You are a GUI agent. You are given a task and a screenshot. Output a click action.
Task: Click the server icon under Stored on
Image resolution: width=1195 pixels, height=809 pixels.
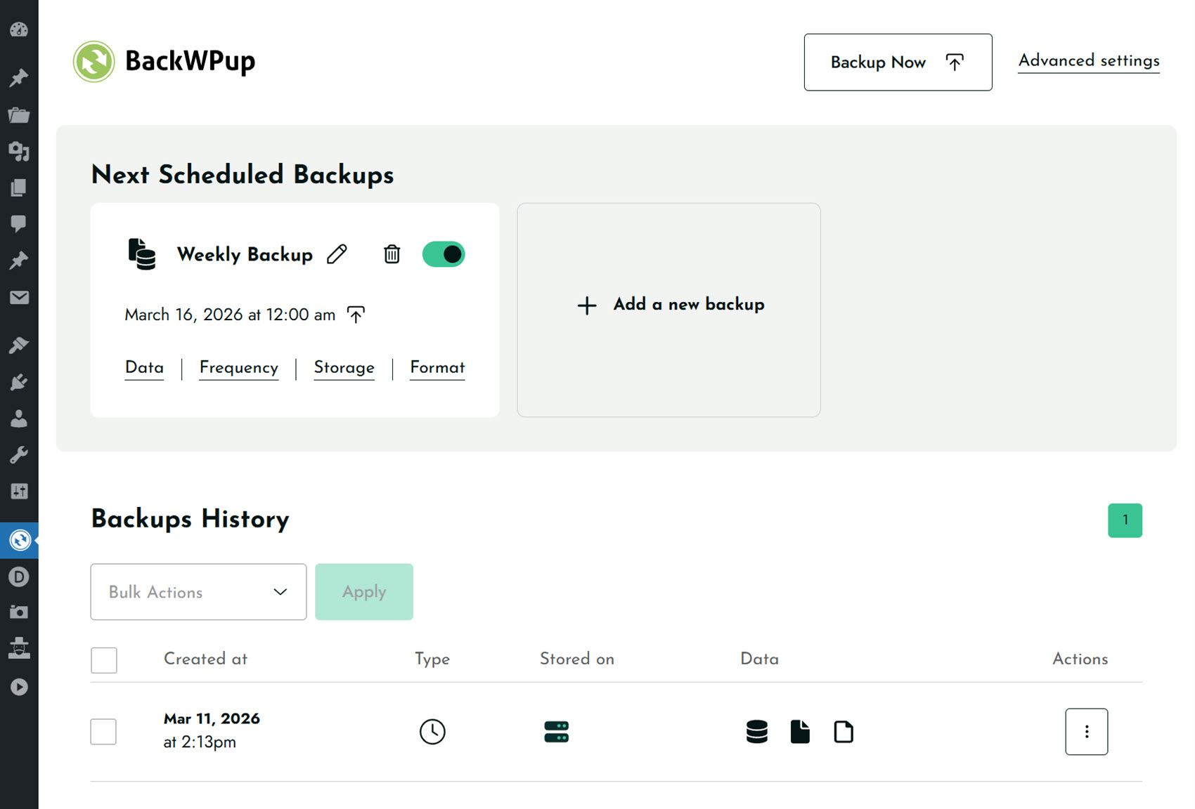556,731
